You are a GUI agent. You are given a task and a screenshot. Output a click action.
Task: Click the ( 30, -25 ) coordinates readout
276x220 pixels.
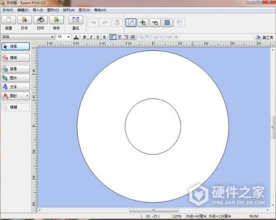coord(150,216)
